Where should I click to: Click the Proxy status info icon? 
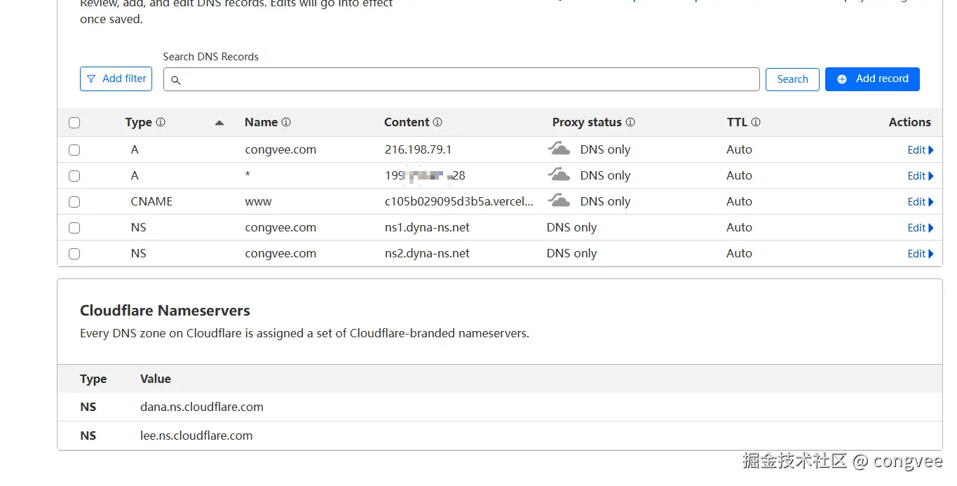(x=630, y=122)
